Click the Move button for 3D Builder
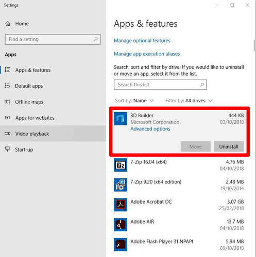This screenshot has height=257, width=256. 196,146
